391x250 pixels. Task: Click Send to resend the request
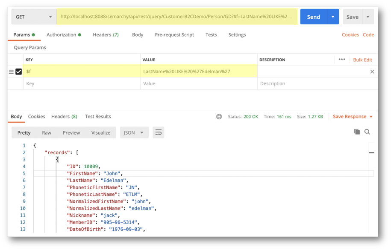tap(313, 16)
